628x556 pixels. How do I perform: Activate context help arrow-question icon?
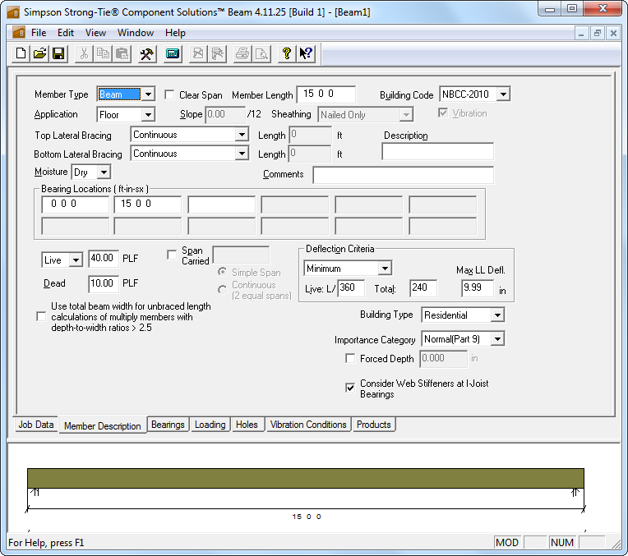pyautogui.click(x=306, y=53)
